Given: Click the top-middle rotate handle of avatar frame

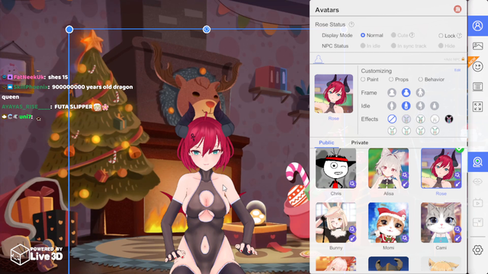Looking at the screenshot, I should click(x=207, y=29).
